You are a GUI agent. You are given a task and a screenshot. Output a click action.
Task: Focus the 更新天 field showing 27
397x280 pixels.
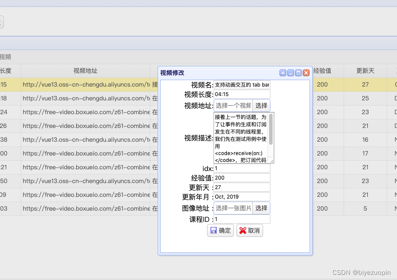(x=242, y=187)
